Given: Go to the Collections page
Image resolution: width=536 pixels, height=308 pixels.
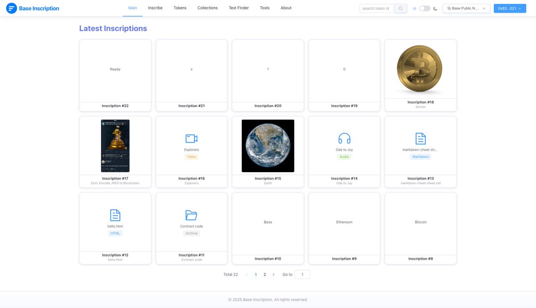Looking at the screenshot, I should tap(208, 8).
